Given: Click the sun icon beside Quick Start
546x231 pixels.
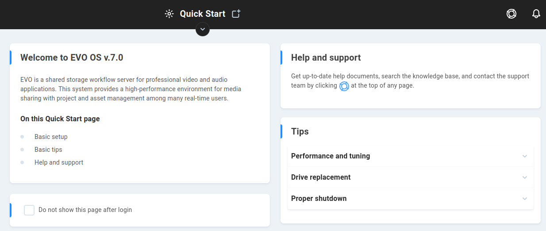Looking at the screenshot, I should point(169,14).
